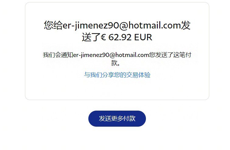Open the 与我们分享您的交易体验 link

pos(117,75)
